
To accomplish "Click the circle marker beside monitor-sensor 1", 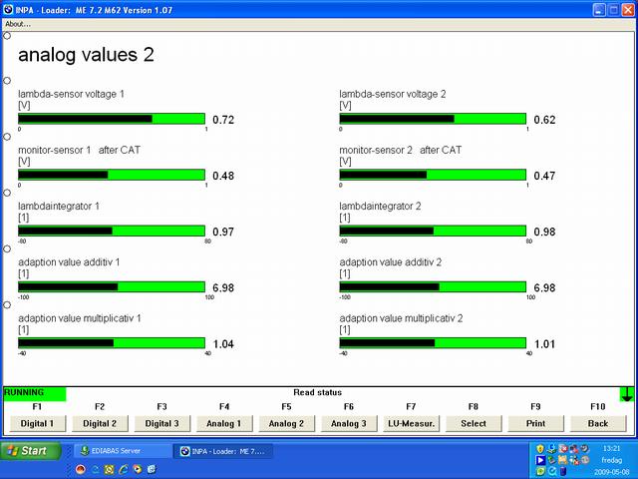I will click(7, 137).
